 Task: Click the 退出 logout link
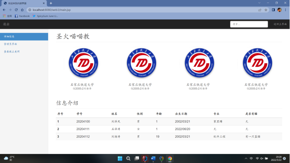[6, 24]
